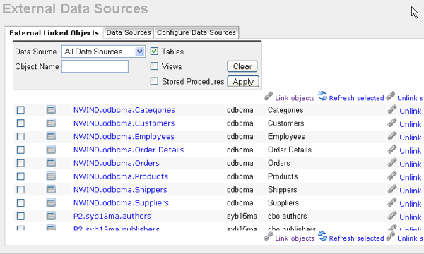Uncheck the Tables checkbox
This screenshot has width=424, height=254.
(x=154, y=52)
